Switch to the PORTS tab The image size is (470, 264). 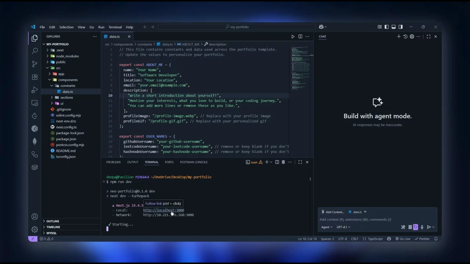click(x=169, y=162)
